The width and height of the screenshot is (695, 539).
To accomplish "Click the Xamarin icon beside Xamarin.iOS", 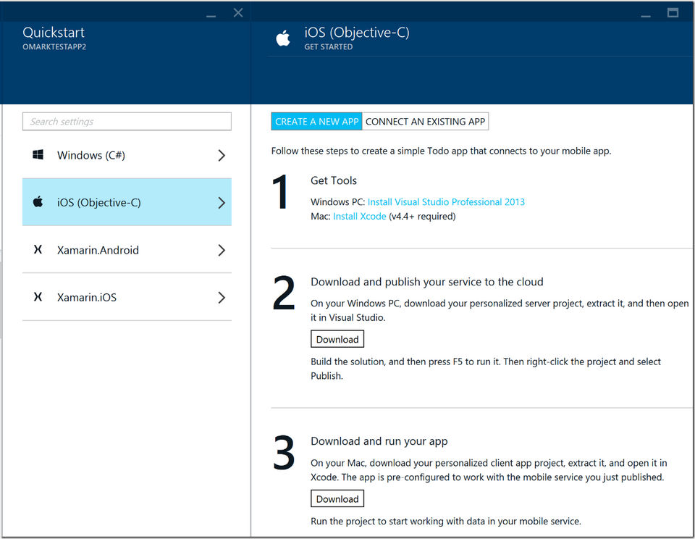I will pyautogui.click(x=38, y=297).
